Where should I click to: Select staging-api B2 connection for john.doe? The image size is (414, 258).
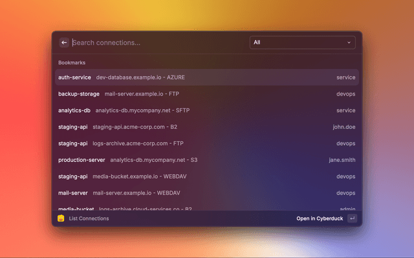[206, 127]
